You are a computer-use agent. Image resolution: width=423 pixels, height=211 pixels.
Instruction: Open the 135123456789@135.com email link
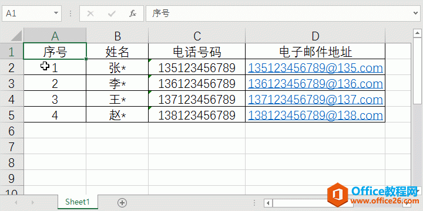(x=315, y=68)
